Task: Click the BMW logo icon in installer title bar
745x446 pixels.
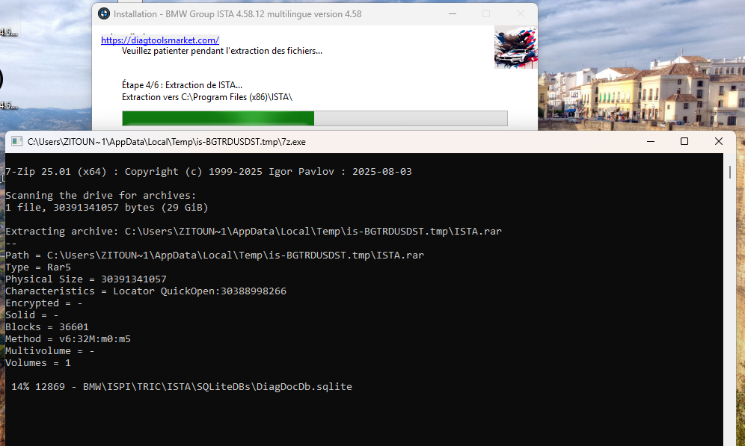Action: 104,13
